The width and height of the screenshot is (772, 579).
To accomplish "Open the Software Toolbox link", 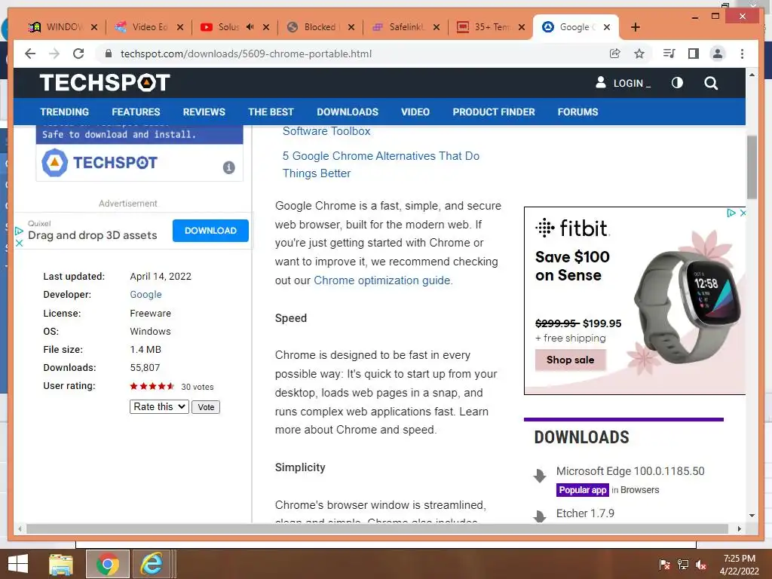I will pos(326,131).
